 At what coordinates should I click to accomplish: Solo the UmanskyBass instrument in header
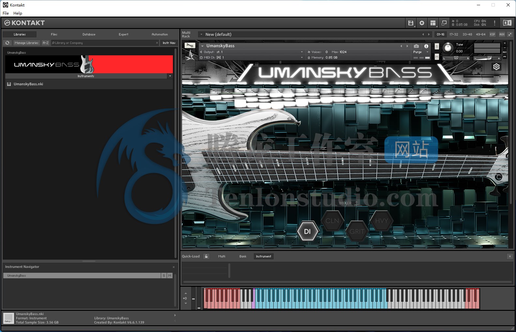click(x=437, y=46)
